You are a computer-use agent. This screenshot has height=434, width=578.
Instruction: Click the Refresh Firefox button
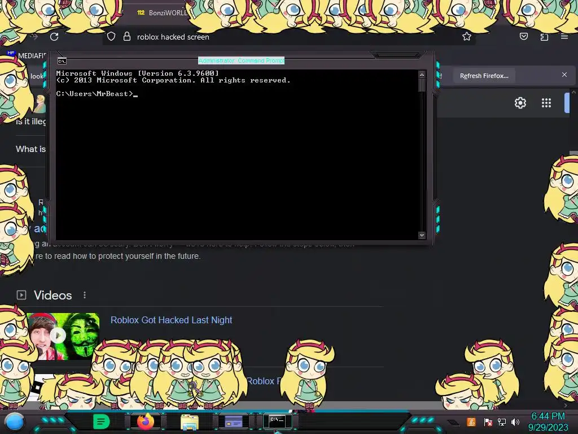tap(484, 76)
